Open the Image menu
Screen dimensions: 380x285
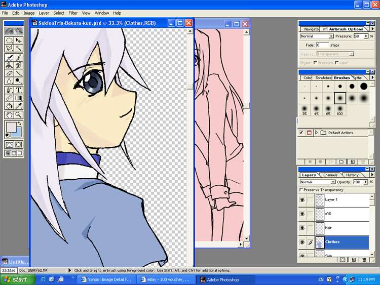coord(29,13)
